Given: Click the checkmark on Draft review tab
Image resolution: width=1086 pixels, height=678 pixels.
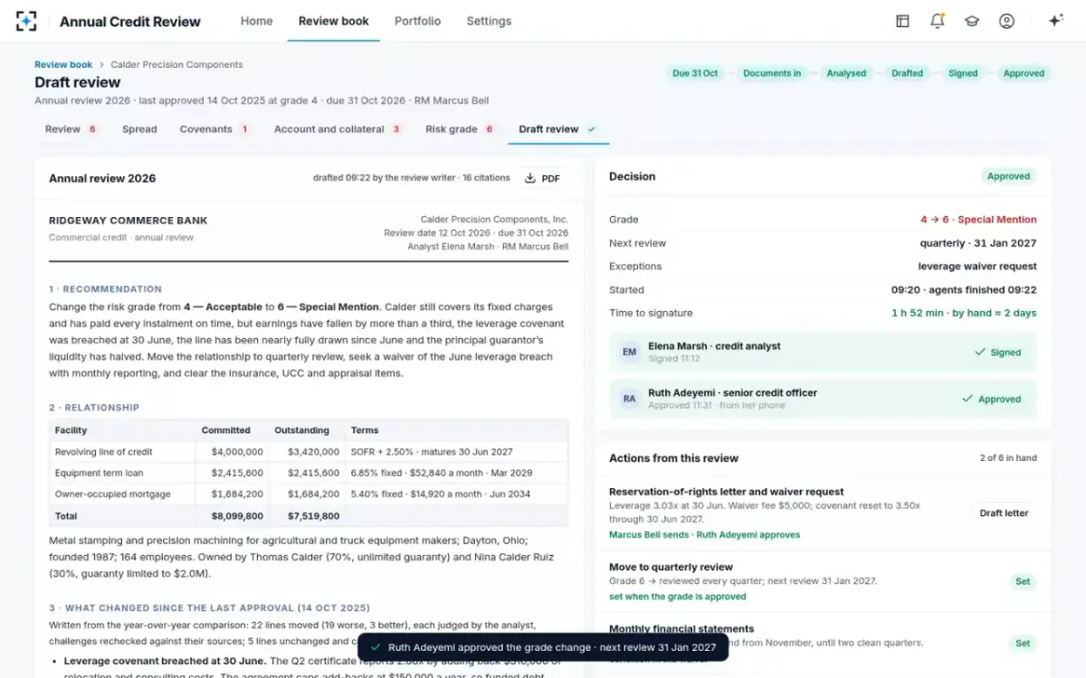Looking at the screenshot, I should (x=591, y=129).
